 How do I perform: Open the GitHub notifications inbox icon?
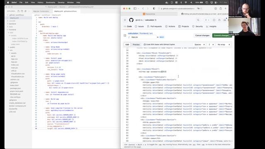tap(225, 20)
